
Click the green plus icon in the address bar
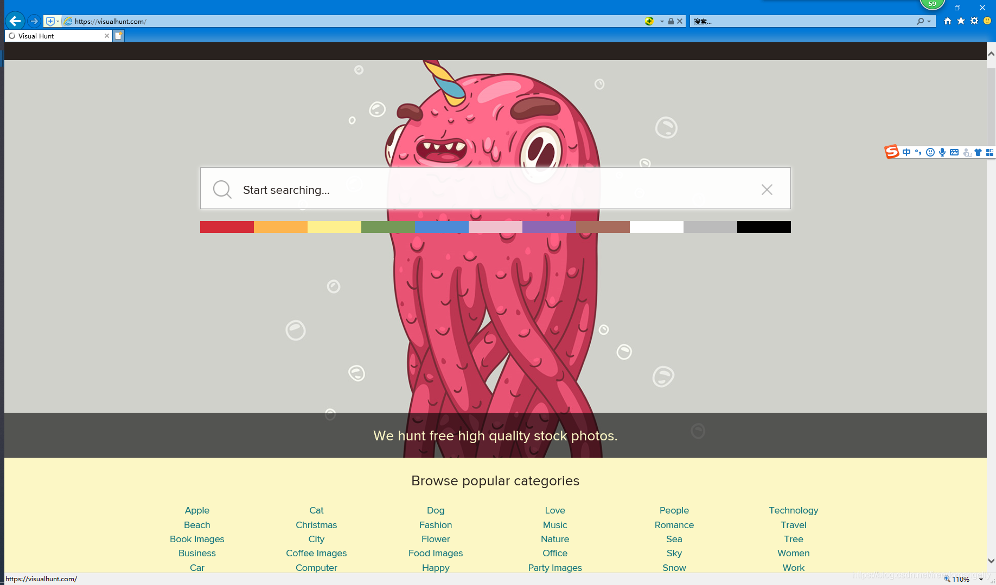[649, 21]
